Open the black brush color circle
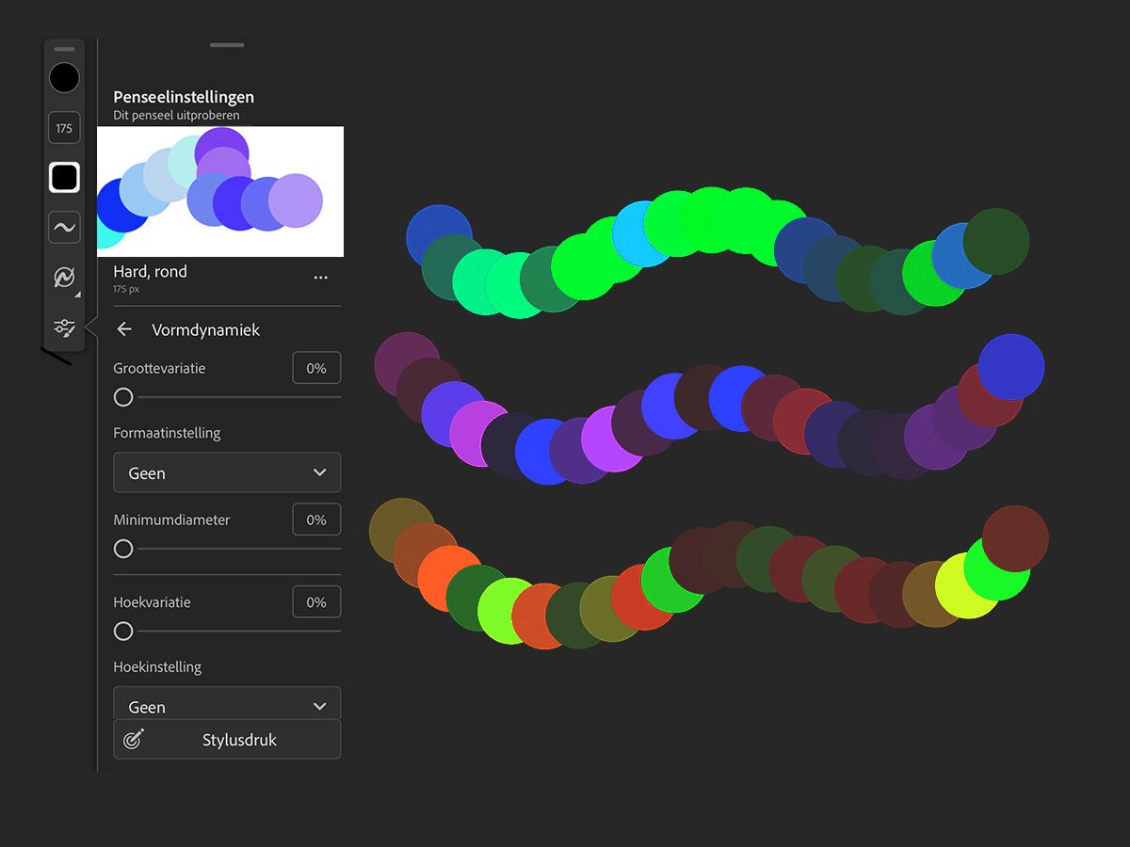1130x847 pixels. [64, 78]
